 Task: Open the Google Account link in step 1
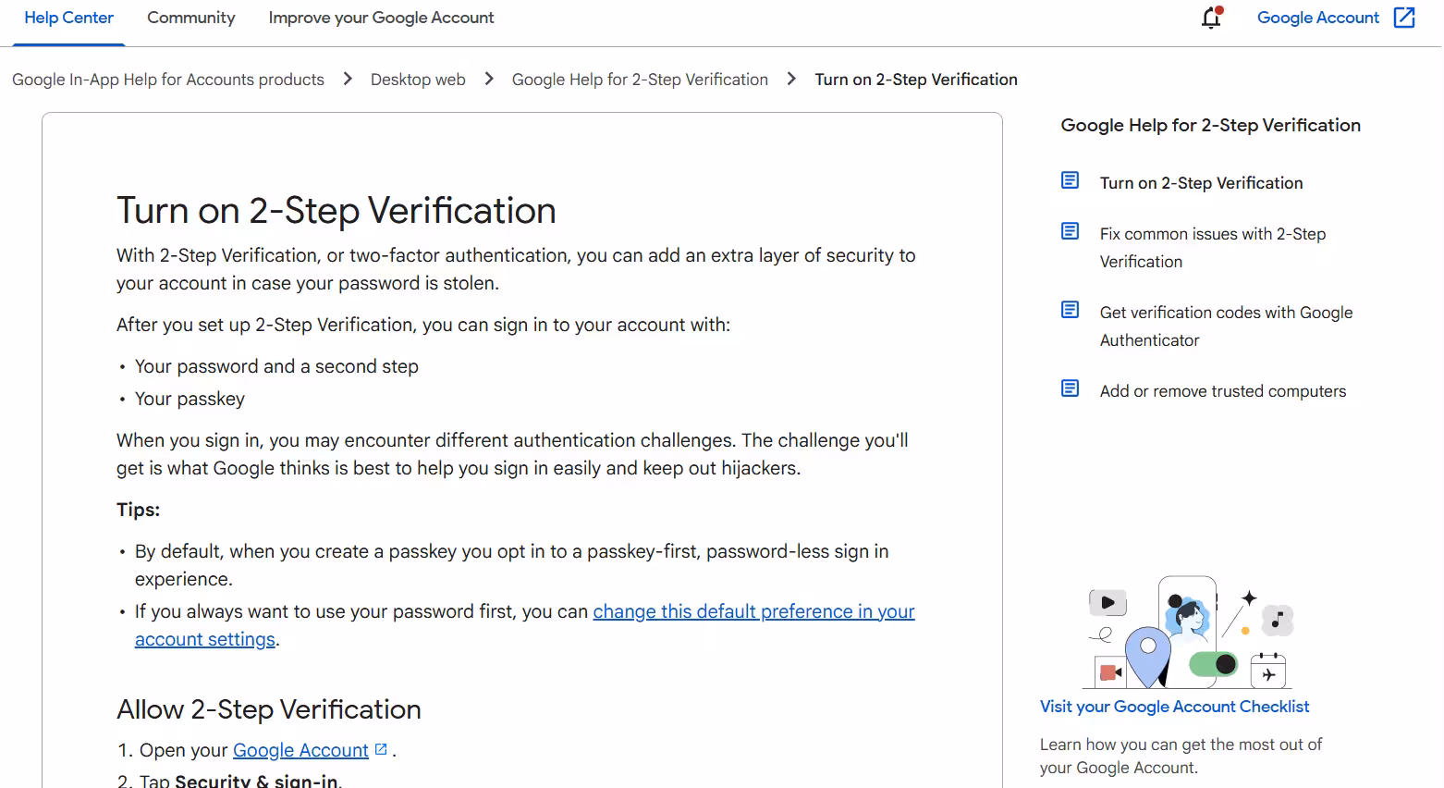pos(300,750)
